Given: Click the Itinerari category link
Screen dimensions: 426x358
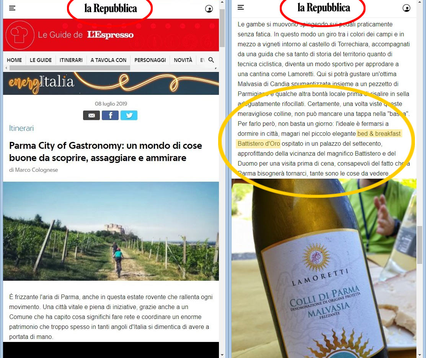Looking at the screenshot, I should tap(21, 128).
